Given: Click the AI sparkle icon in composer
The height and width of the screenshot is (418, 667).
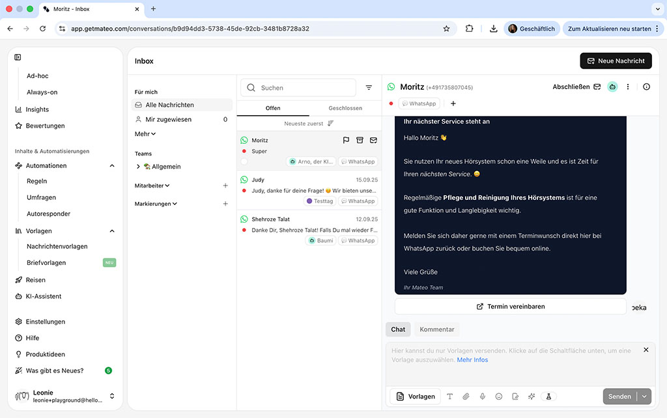Looking at the screenshot, I should pos(532,397).
